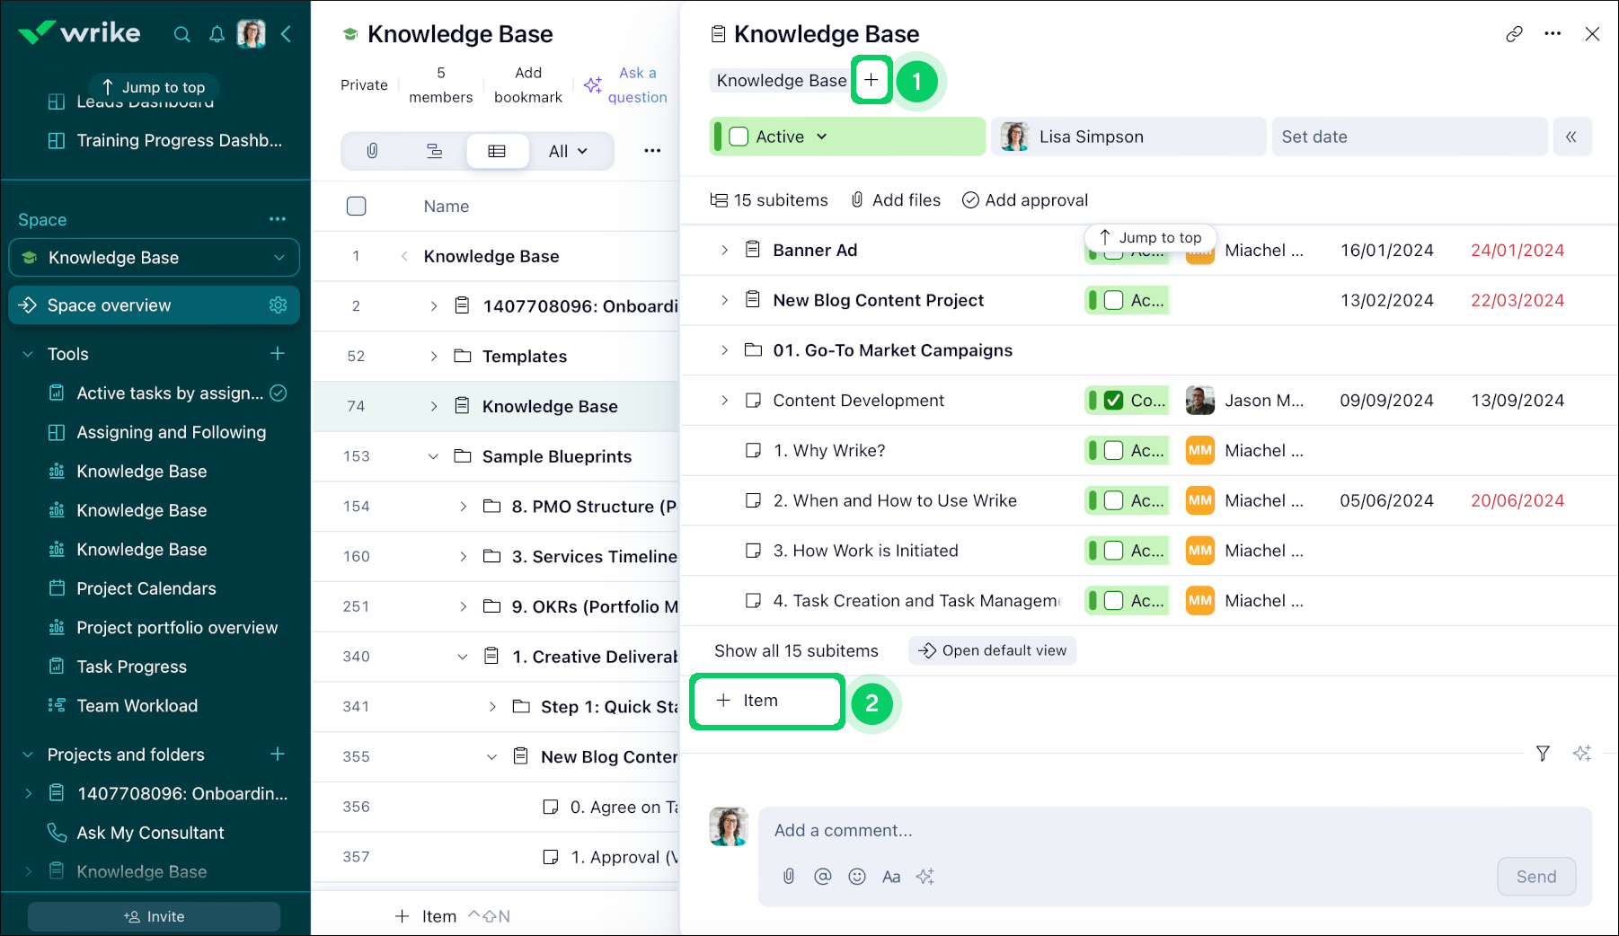
Task: Open Assigning and Following dashboard
Action: point(171,432)
